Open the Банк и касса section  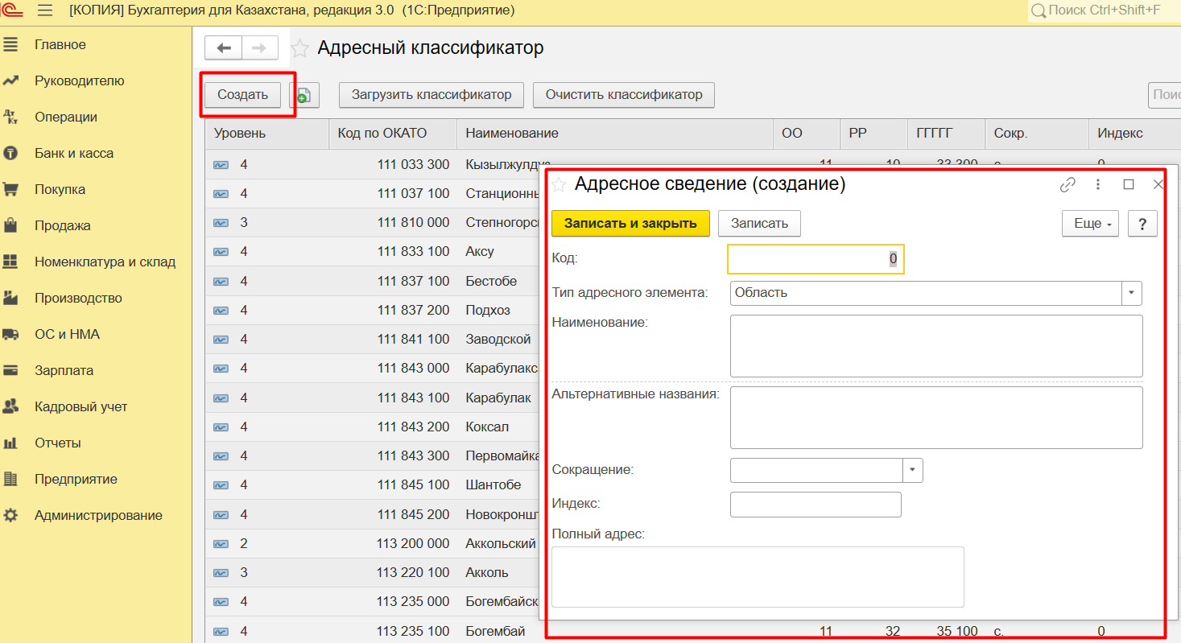tap(73, 153)
